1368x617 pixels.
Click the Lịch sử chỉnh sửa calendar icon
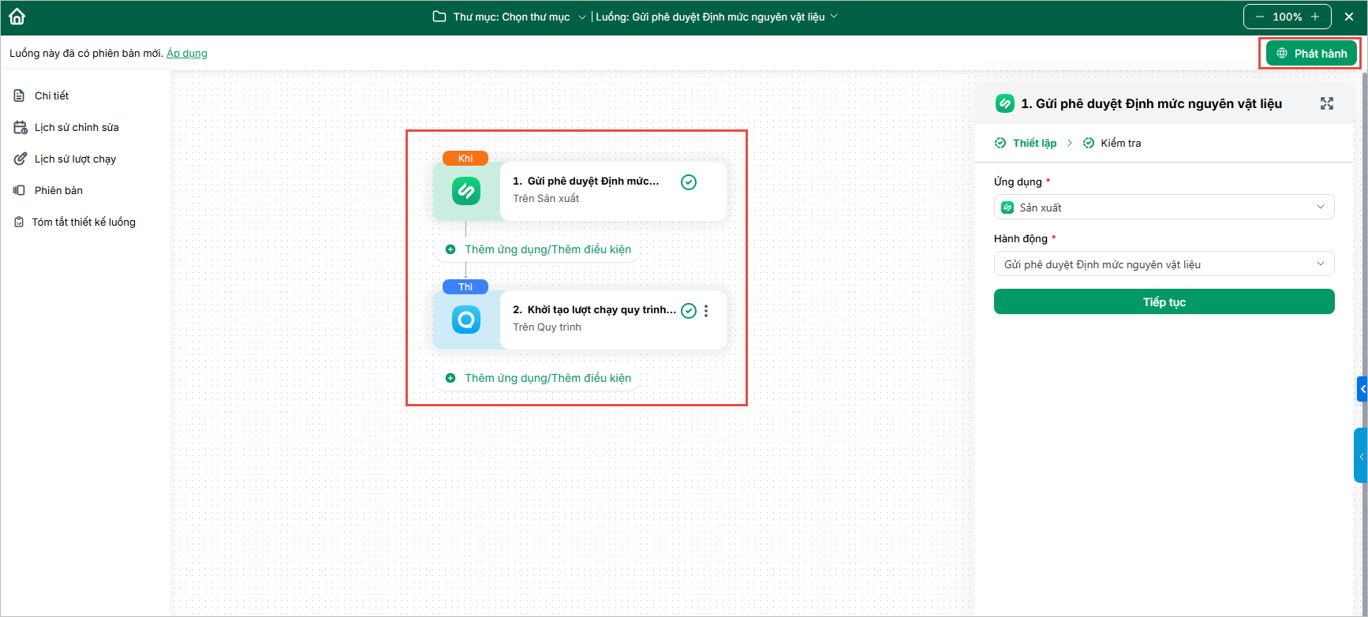20,127
